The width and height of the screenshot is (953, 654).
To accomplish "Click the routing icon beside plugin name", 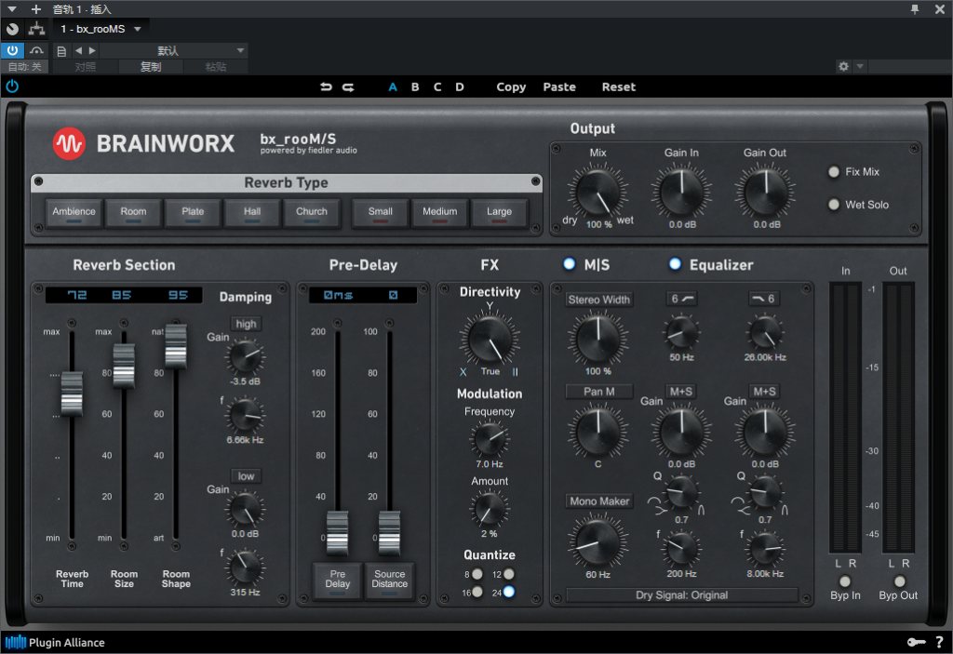I will click(x=36, y=29).
